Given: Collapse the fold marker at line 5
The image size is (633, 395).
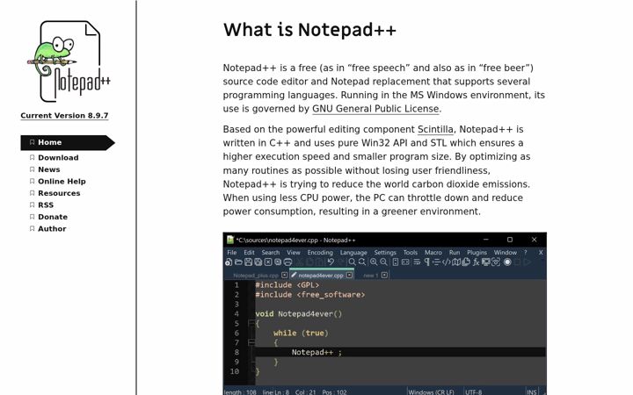Looking at the screenshot, I should coord(251,323).
